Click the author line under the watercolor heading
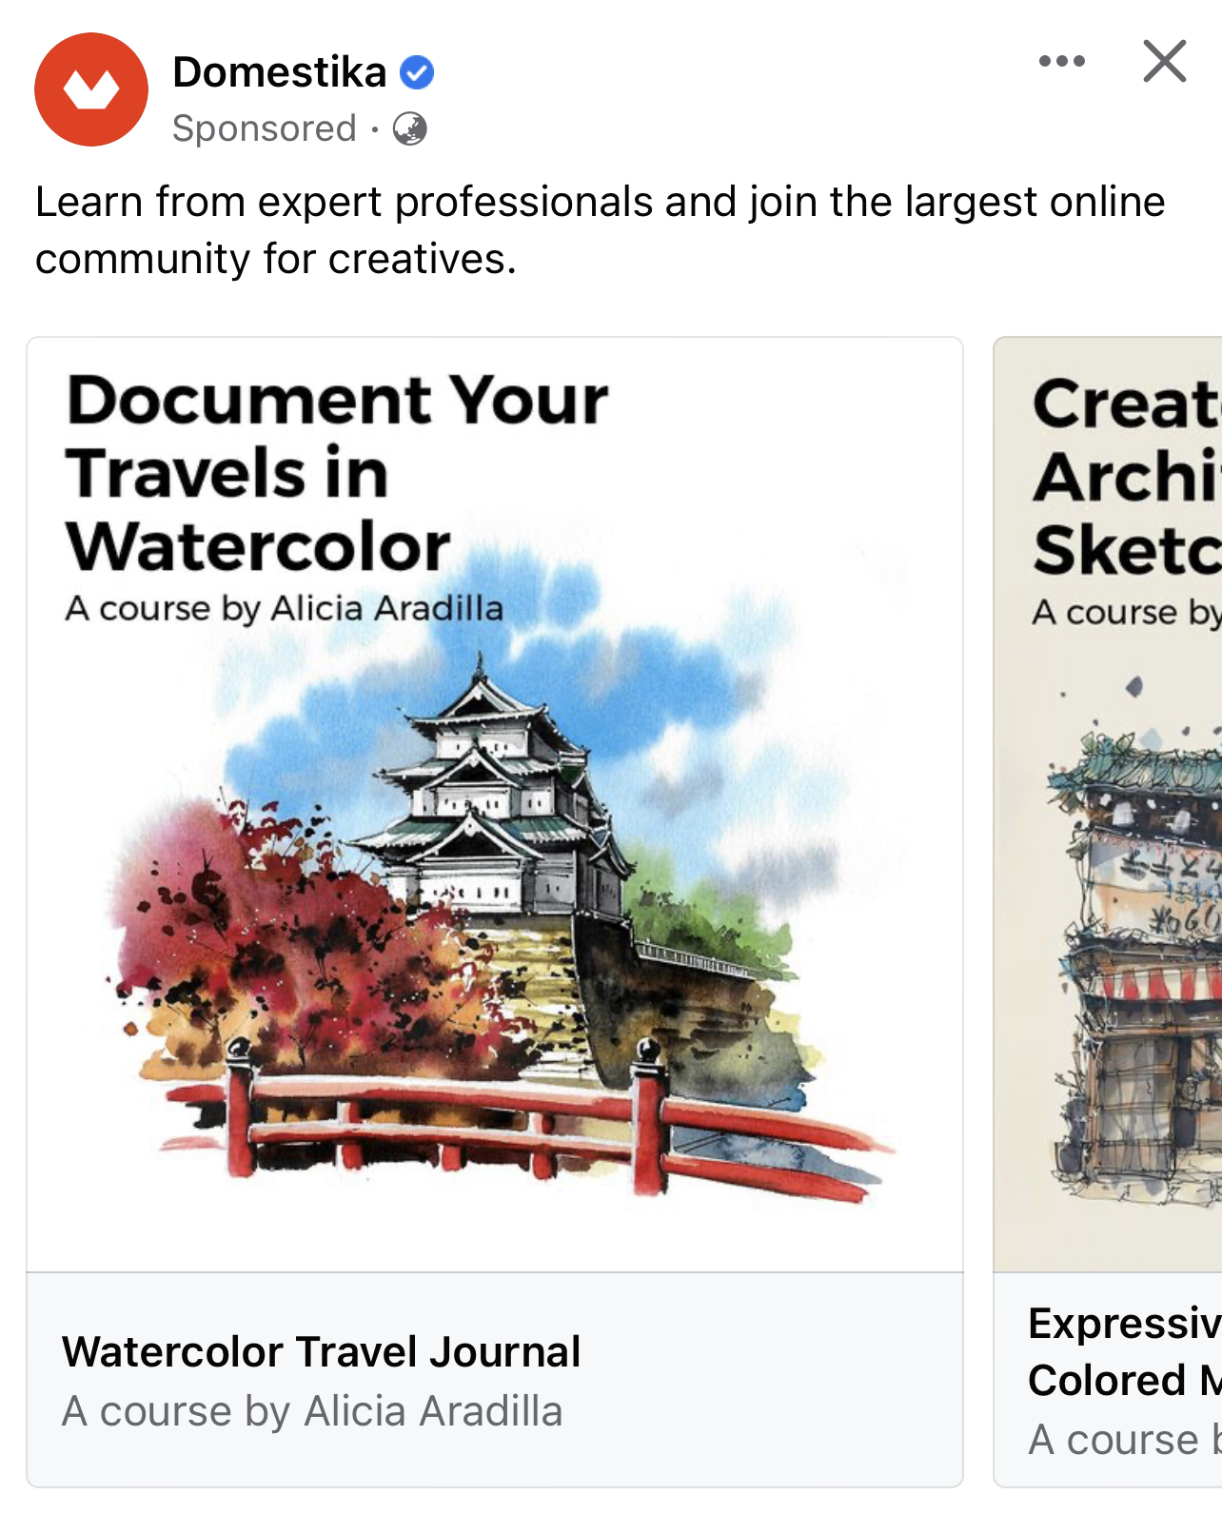 pyautogui.click(x=285, y=608)
